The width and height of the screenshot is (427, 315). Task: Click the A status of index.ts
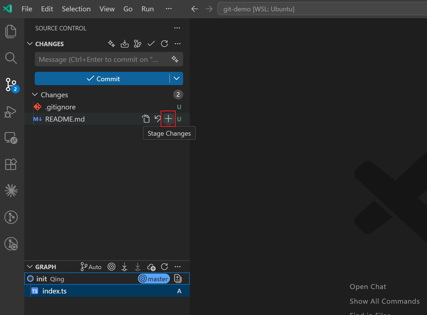coord(179,291)
